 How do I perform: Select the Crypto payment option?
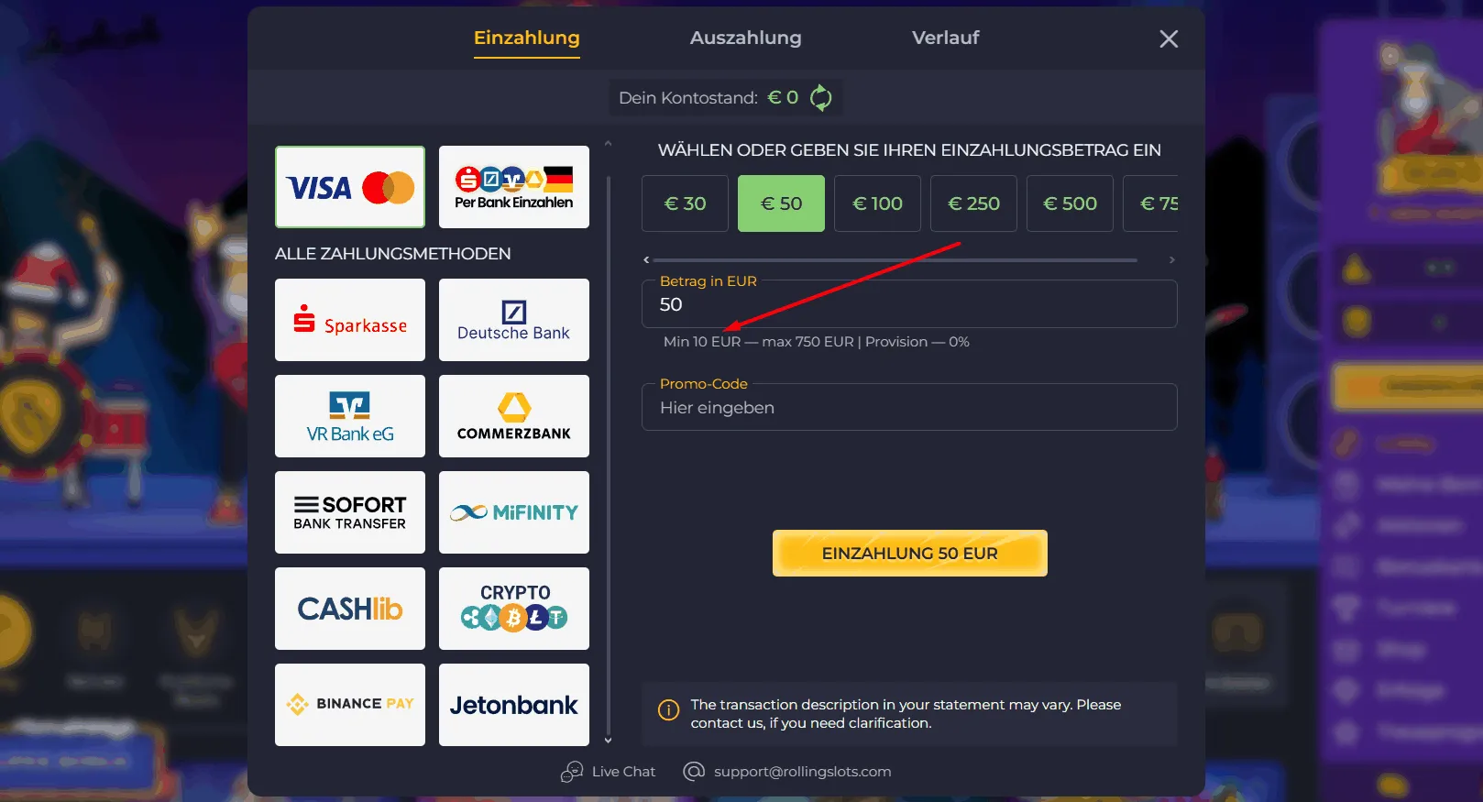coord(513,609)
